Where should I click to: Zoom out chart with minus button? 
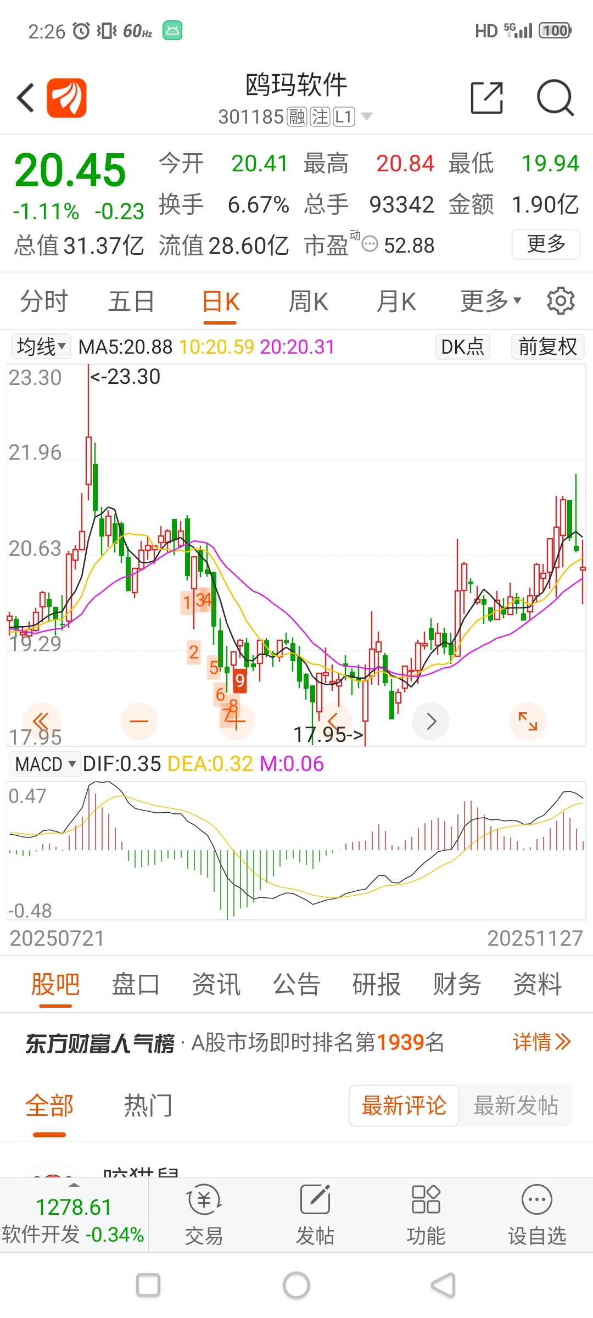coord(139,721)
